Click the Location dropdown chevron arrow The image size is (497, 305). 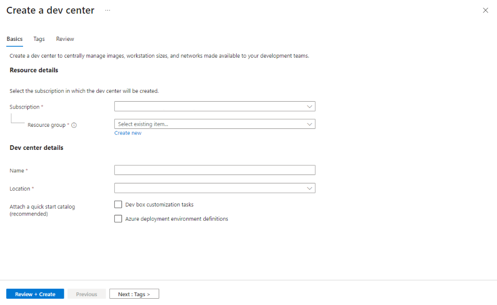(310, 188)
